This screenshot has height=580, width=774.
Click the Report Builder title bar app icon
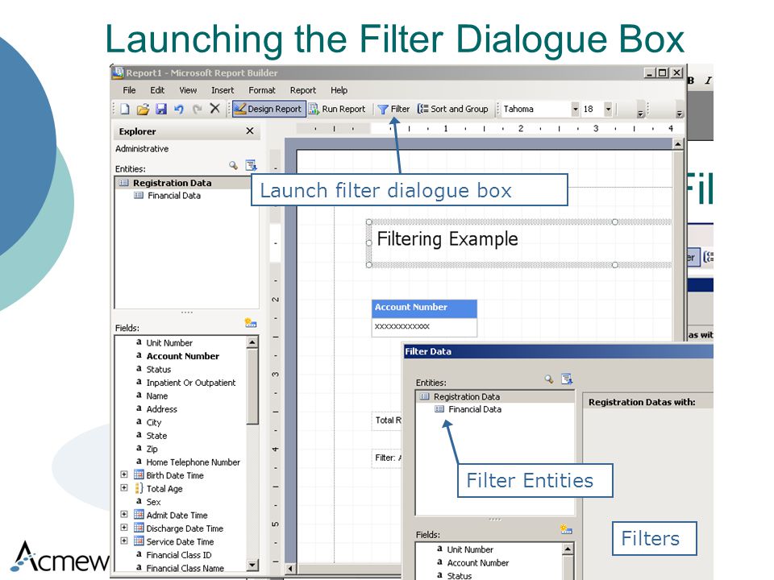coord(118,73)
